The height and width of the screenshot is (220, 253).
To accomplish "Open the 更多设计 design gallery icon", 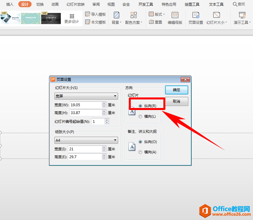I will pyautogui.click(x=71, y=16).
